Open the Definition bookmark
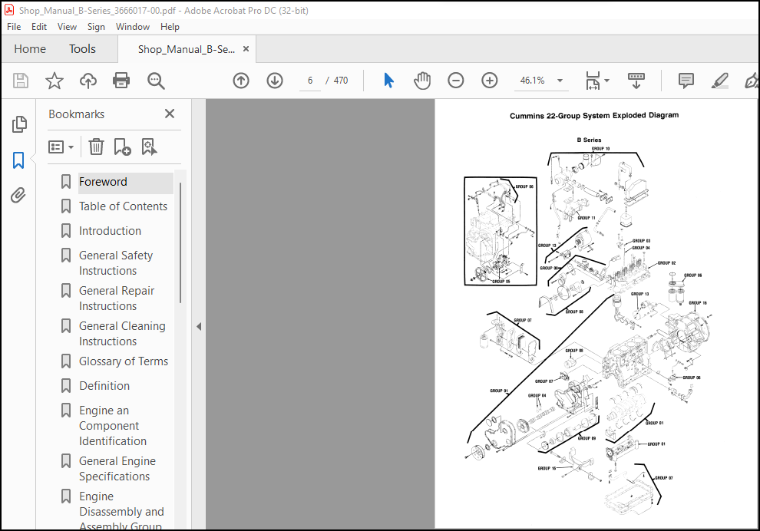Viewport: 760px width, 531px height. [104, 386]
